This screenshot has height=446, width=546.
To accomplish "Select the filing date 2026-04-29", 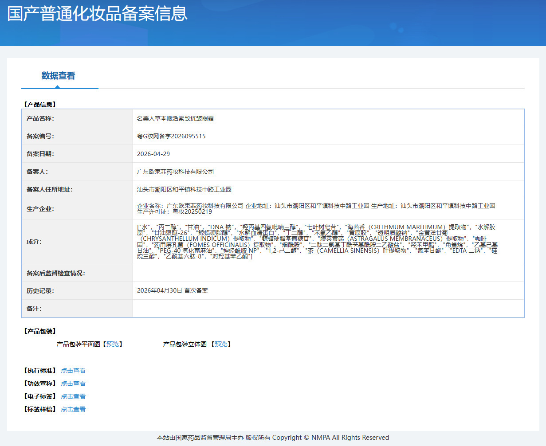I will tap(153, 154).
